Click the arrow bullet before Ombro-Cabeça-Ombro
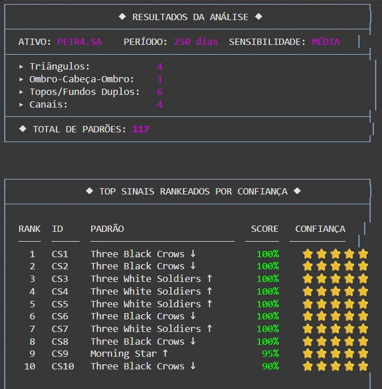The width and height of the screenshot is (382, 389). pos(22,80)
